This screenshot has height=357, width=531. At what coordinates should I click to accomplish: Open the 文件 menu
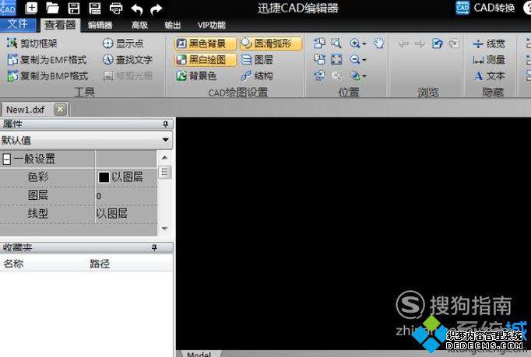18,24
